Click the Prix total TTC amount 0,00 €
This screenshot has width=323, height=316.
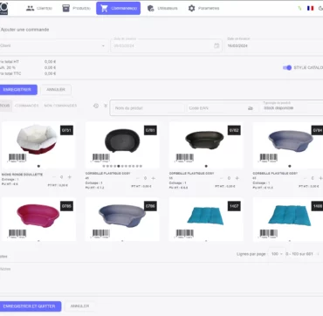coord(50,73)
